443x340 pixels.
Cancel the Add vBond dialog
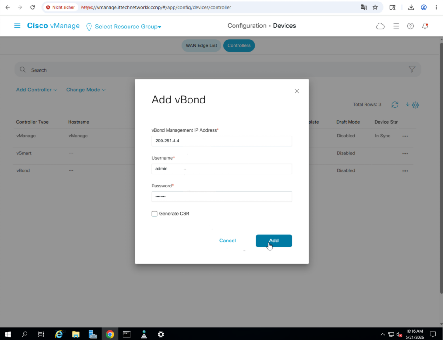pyautogui.click(x=227, y=241)
